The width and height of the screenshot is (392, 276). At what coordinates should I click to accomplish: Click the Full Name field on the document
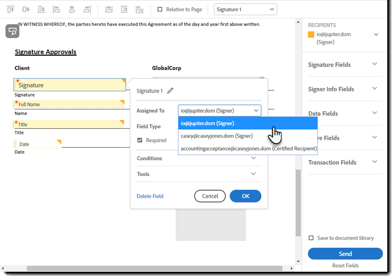pyautogui.click(x=69, y=104)
